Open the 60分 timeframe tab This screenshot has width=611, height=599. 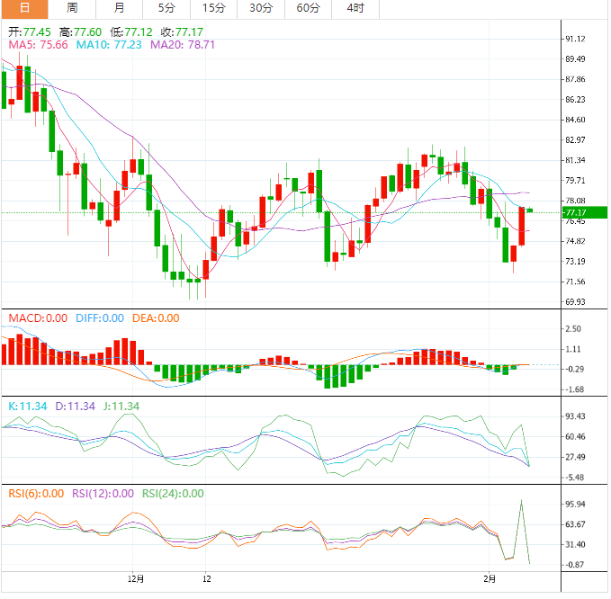(309, 9)
